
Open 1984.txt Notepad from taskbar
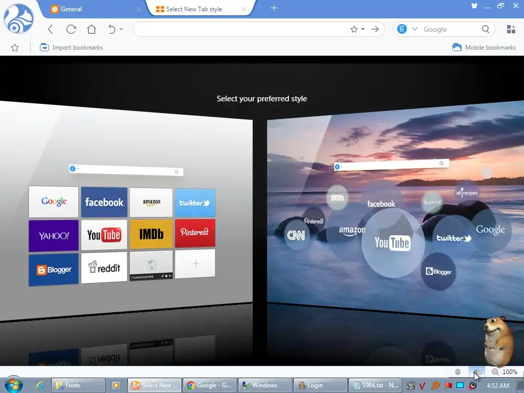click(375, 385)
